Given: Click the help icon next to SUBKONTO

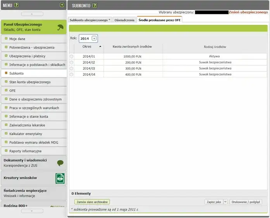Looking at the screenshot, I should pyautogui.click(x=95, y=5).
